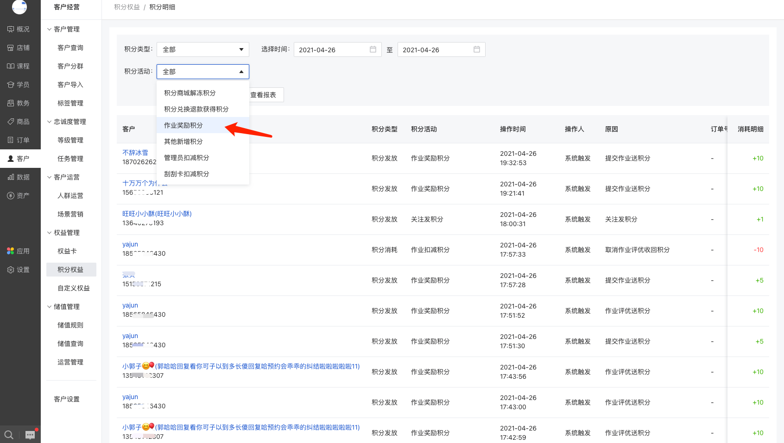Click the end date input field

442,49
